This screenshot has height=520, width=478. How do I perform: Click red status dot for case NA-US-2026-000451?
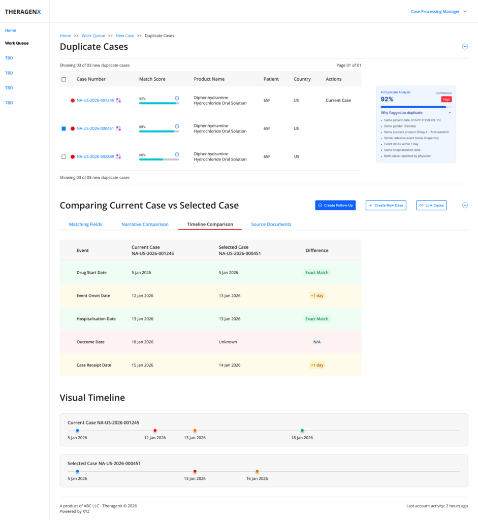pyautogui.click(x=72, y=128)
